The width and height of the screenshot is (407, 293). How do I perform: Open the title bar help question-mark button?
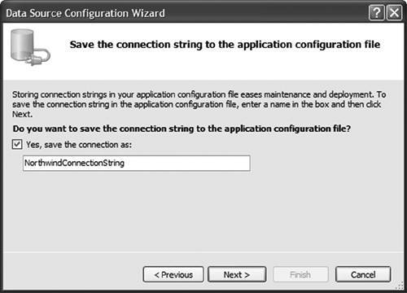[377, 13]
